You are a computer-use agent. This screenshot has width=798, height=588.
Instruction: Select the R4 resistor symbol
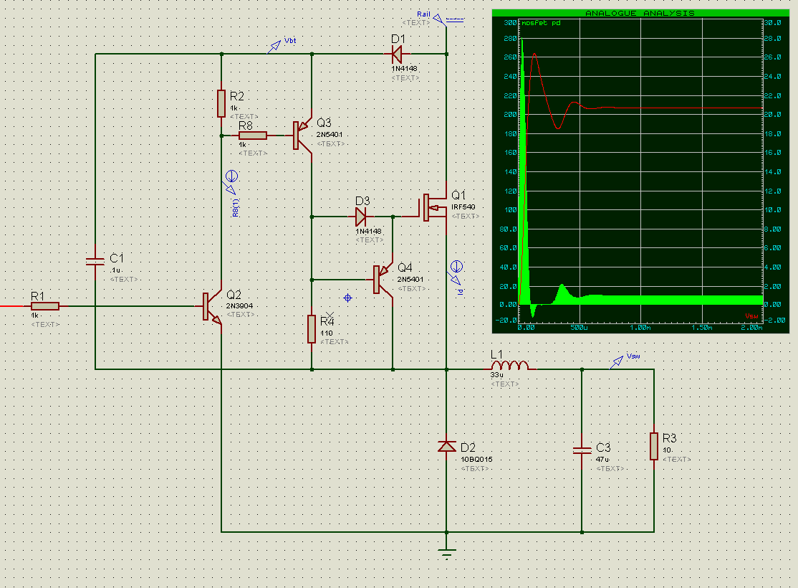(x=312, y=329)
